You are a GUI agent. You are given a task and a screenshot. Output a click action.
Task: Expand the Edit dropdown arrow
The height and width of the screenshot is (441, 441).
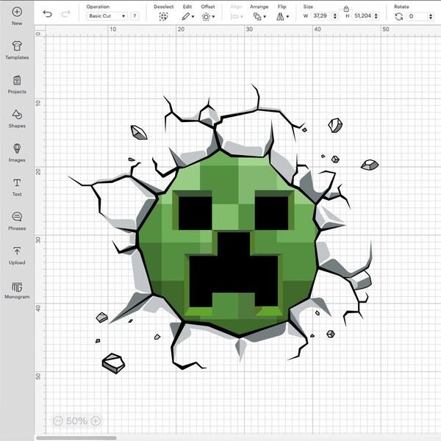[x=193, y=17]
